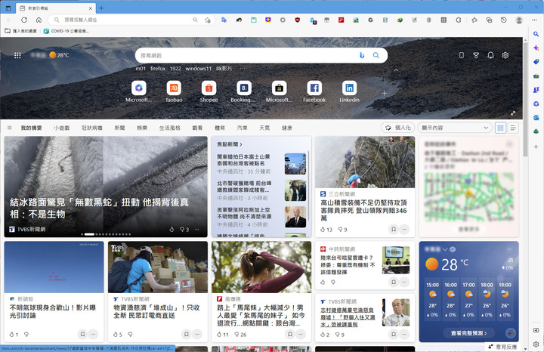Show more trending searches with ellipsis
The height and width of the screenshot is (352, 544).
click(243, 69)
